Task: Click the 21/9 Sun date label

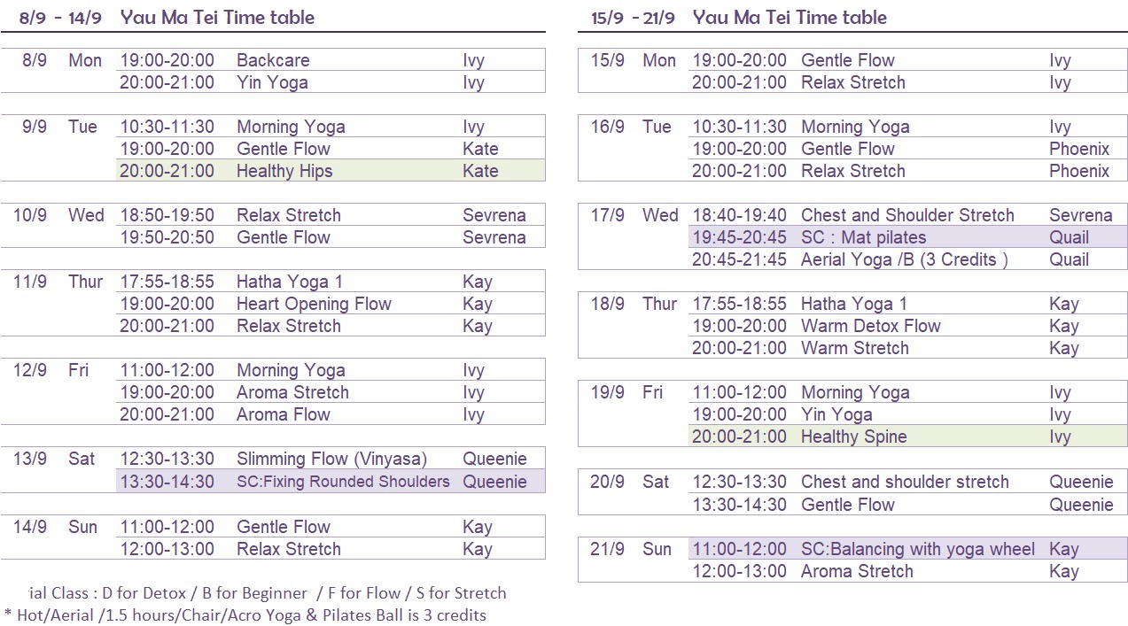Action: tap(631, 549)
